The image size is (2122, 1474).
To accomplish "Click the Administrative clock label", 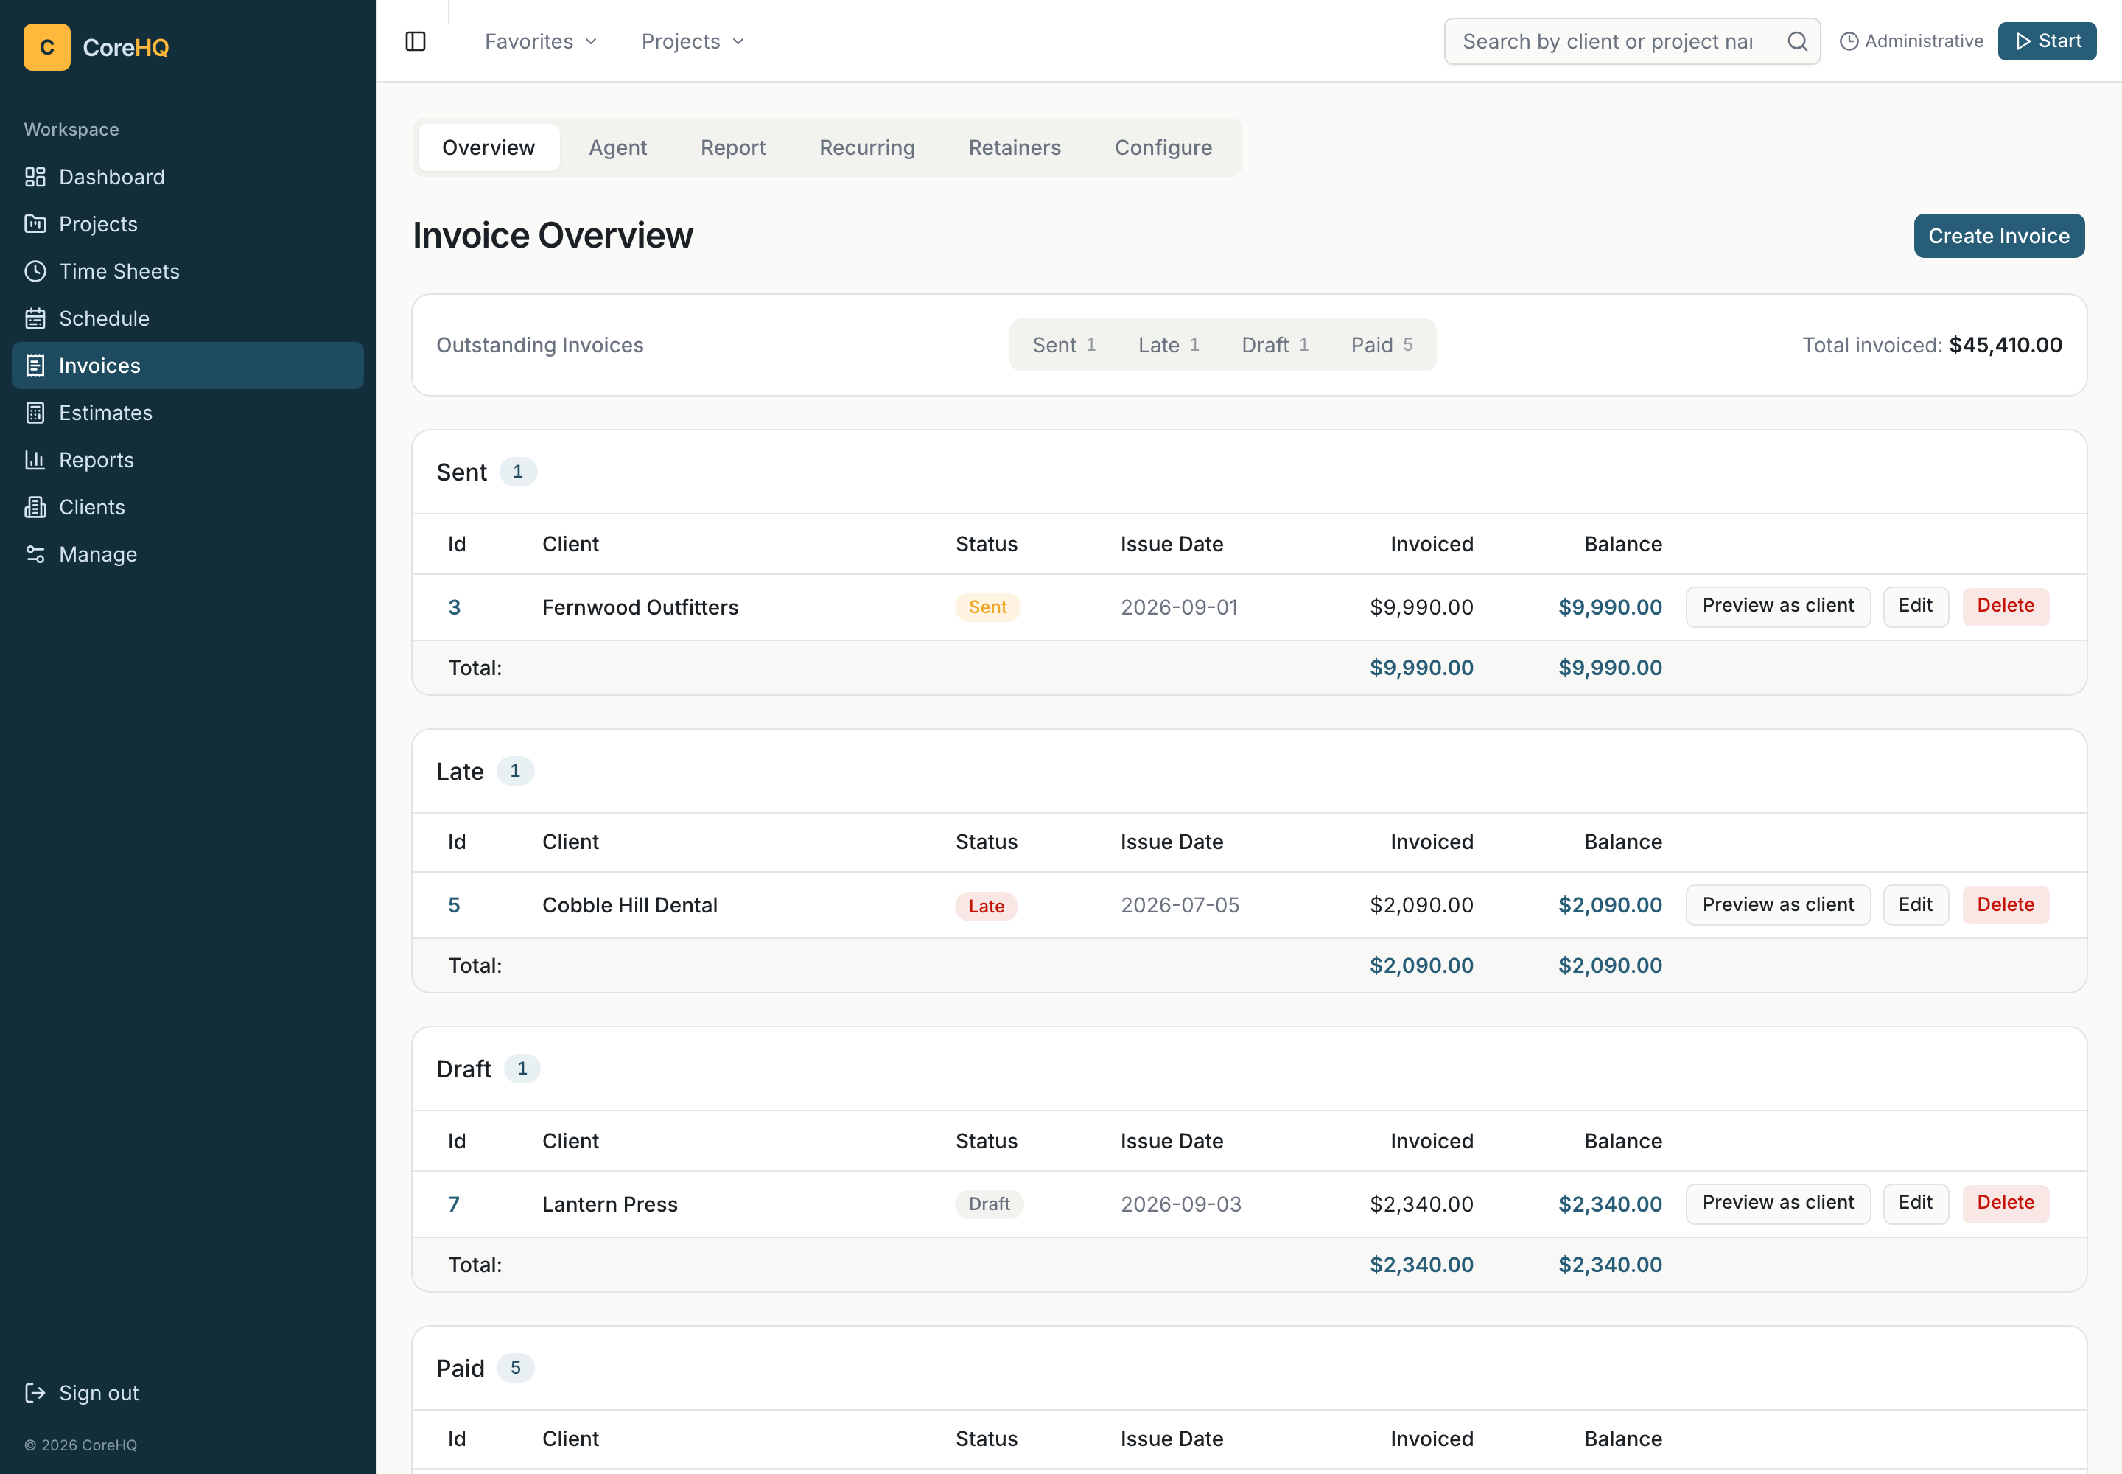I will point(1911,41).
